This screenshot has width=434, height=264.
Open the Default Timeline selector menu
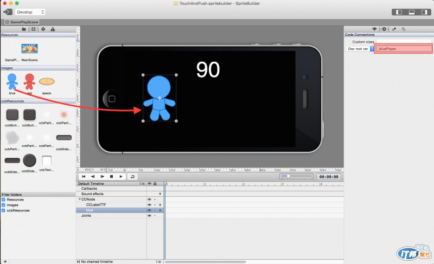point(142,184)
